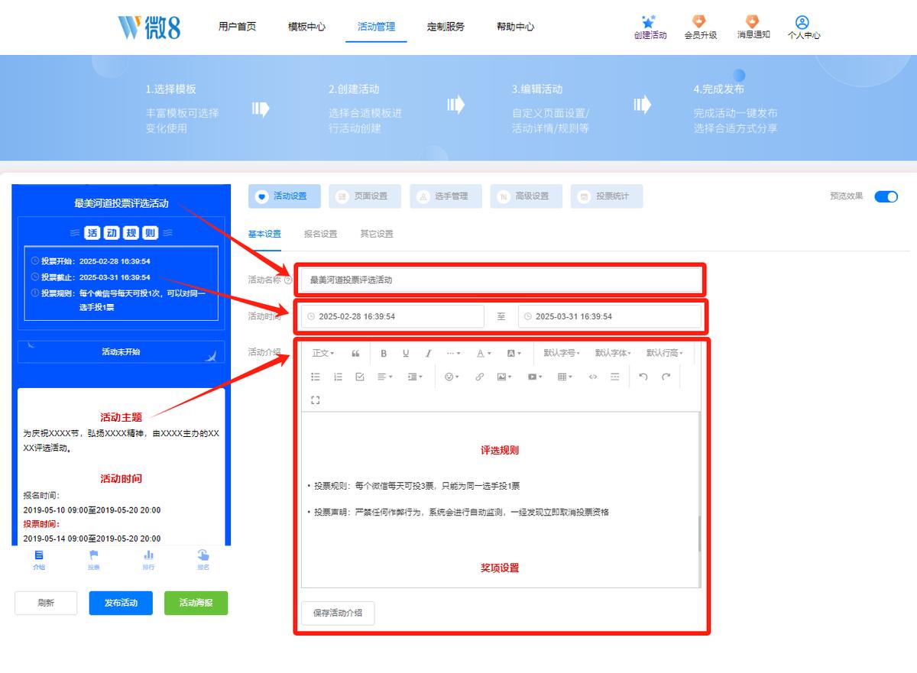The height and width of the screenshot is (673, 917).
Task: Open the insert video dropdown
Action: pyautogui.click(x=534, y=377)
